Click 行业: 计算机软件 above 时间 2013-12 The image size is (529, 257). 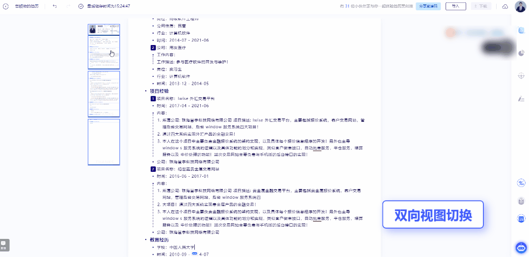pyautogui.click(x=173, y=76)
